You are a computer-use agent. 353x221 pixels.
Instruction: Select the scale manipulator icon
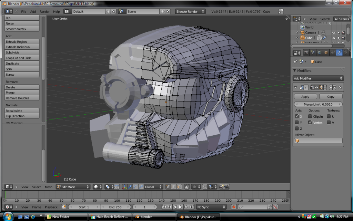pyautogui.click(x=141, y=187)
